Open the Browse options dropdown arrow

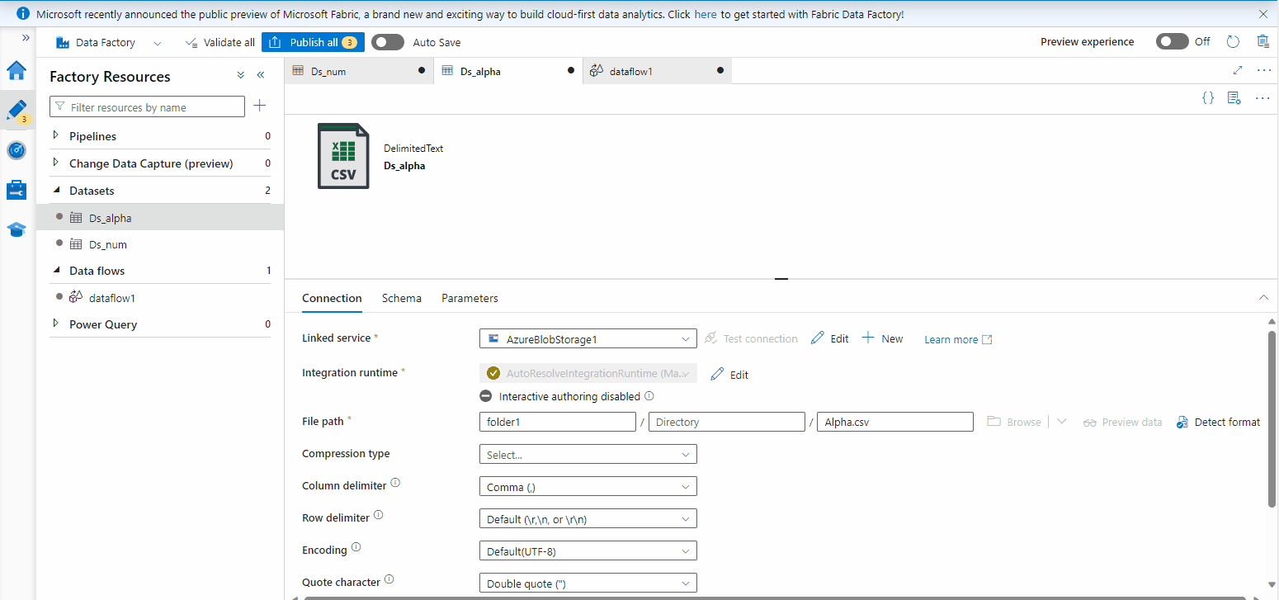click(1062, 421)
